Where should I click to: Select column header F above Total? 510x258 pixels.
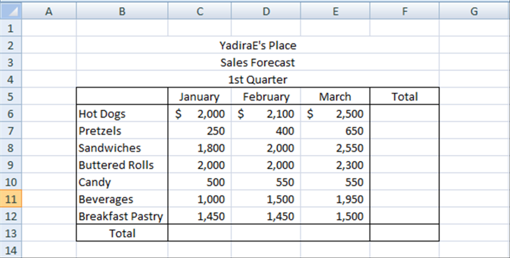pyautogui.click(x=404, y=11)
